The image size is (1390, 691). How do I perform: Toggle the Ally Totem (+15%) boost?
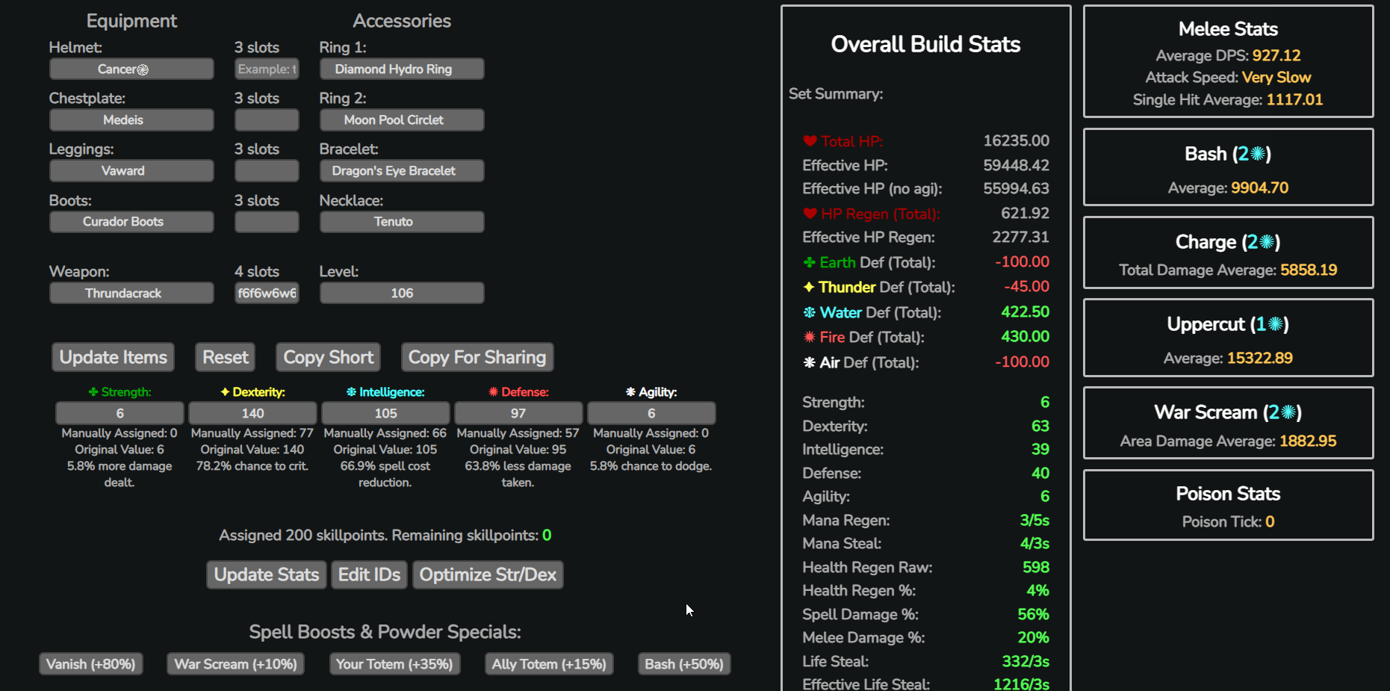549,664
